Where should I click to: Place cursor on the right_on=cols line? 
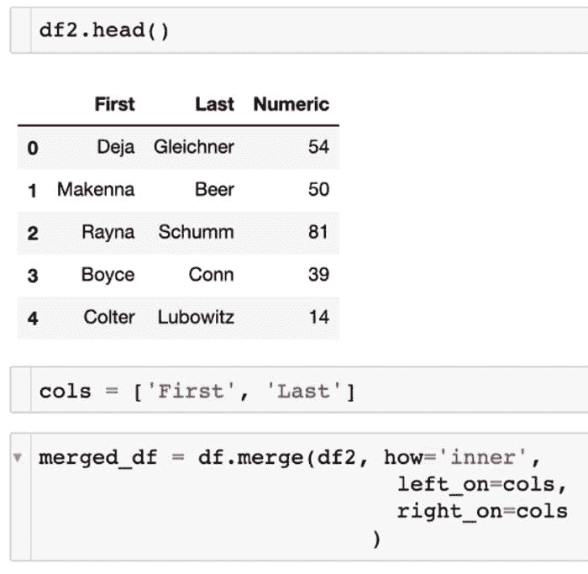point(481,512)
